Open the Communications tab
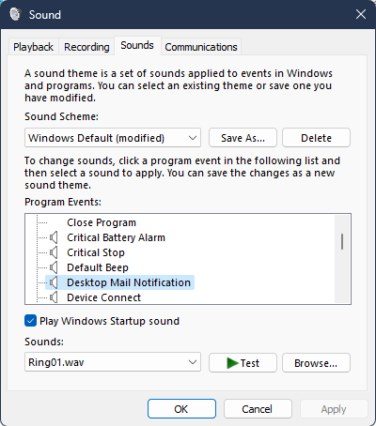 [x=201, y=47]
